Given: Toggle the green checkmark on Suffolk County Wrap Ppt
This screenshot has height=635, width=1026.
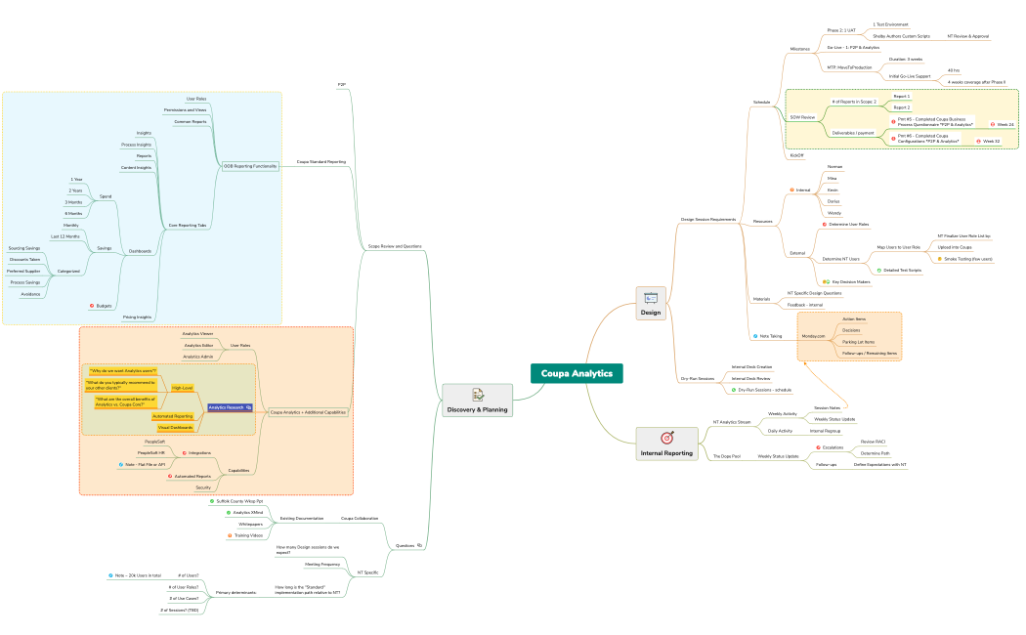Looking at the screenshot, I should [212, 501].
